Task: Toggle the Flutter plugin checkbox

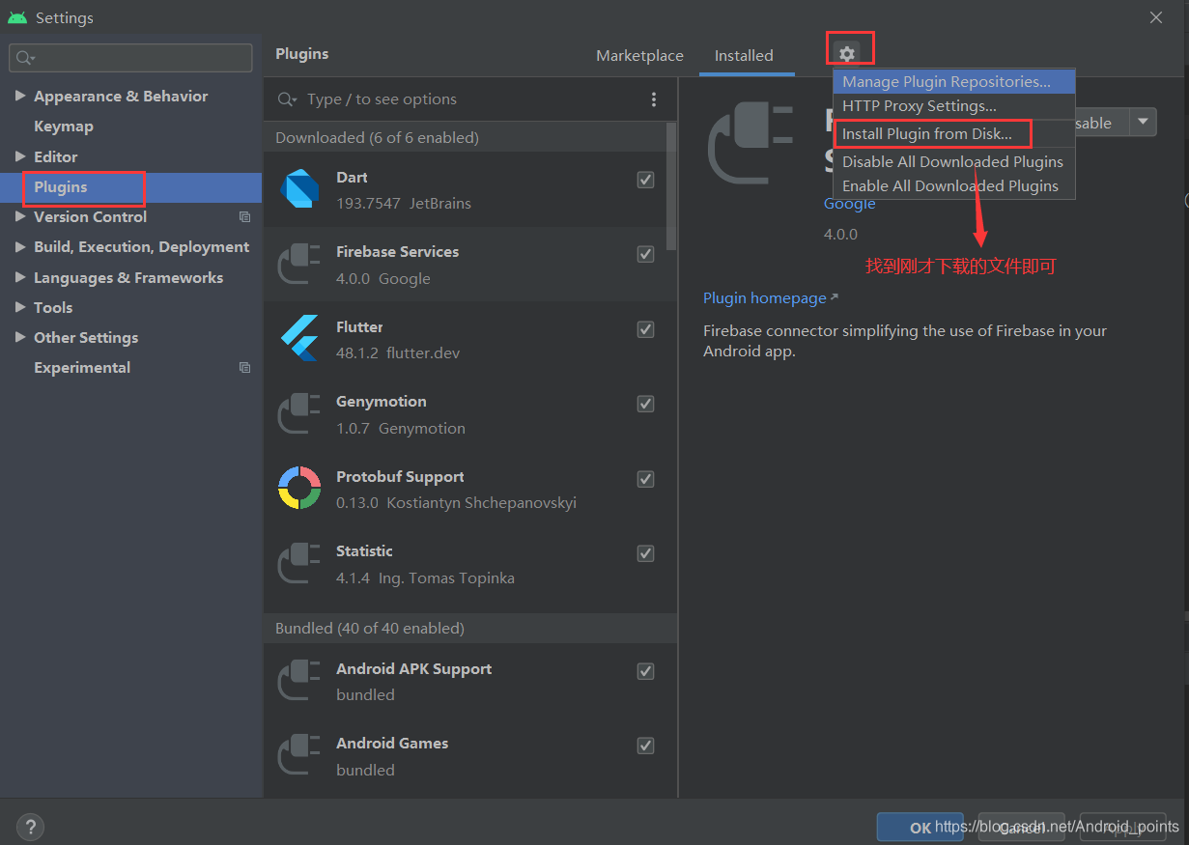Action: coord(645,329)
